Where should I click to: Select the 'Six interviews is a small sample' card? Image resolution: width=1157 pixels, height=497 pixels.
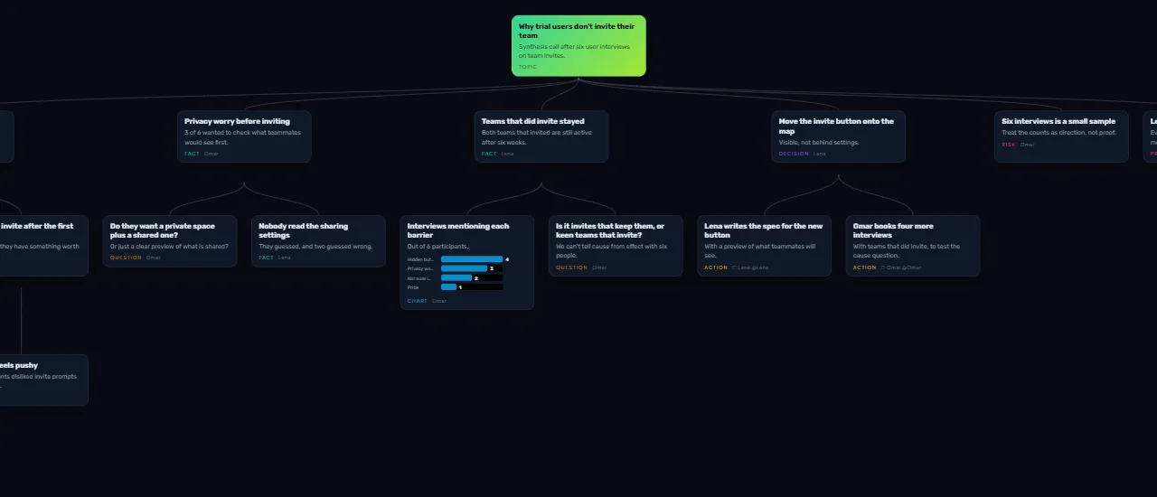1061,136
